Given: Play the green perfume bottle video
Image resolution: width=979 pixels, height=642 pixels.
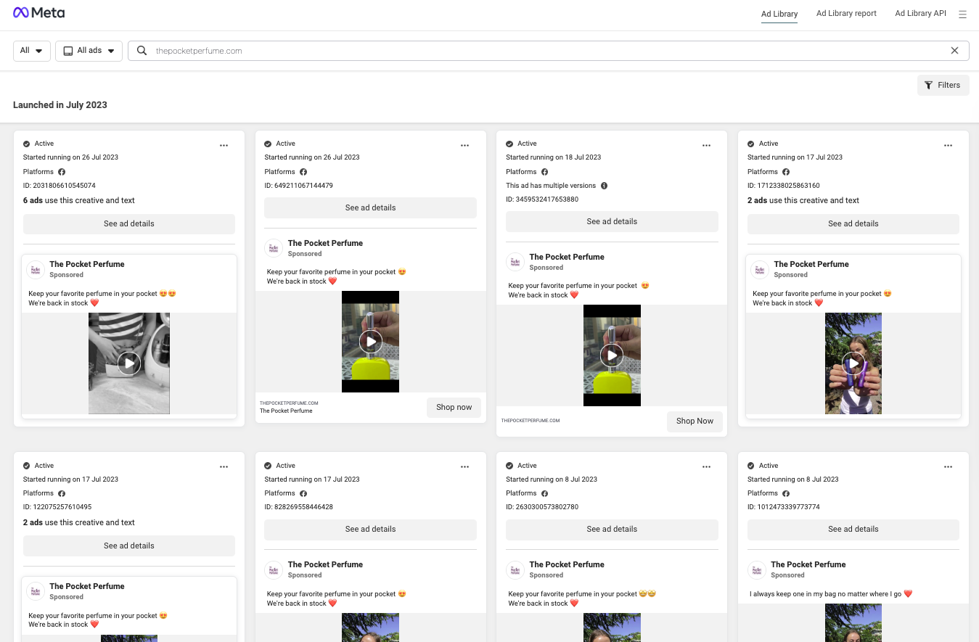Looking at the screenshot, I should (370, 341).
